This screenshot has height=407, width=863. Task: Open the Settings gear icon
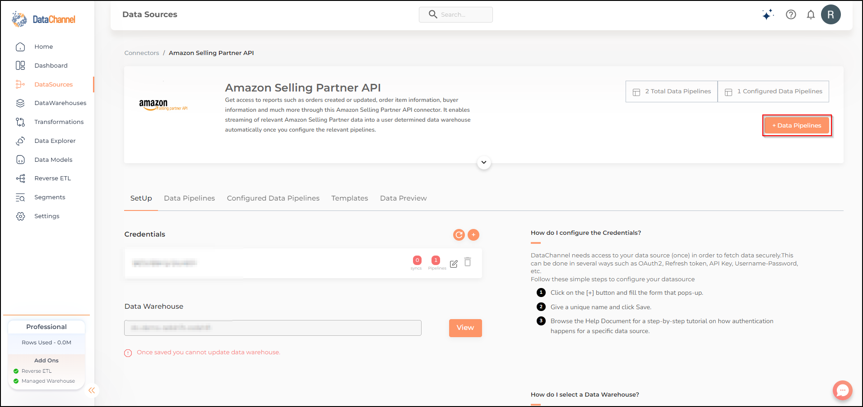coord(20,216)
